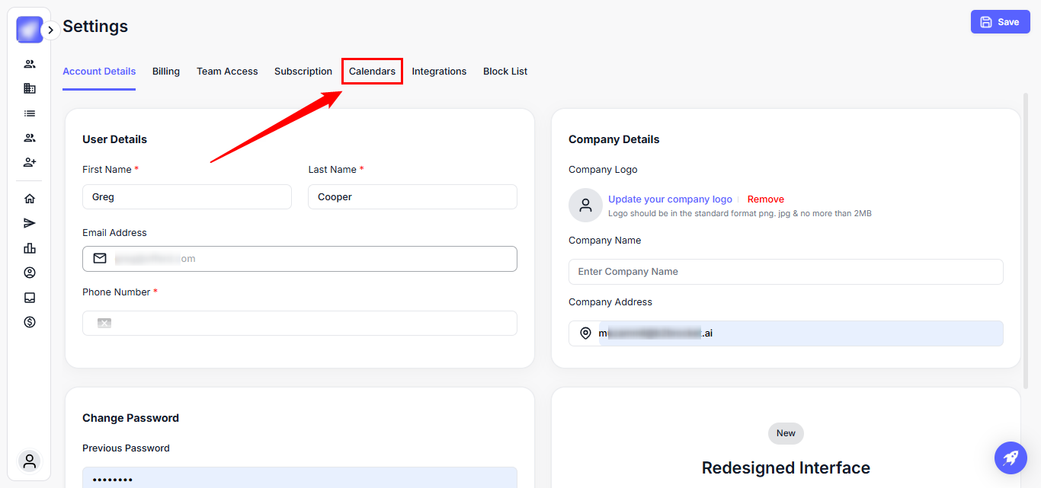
Task: Open the profile avatar at sidebar bottom
Action: click(30, 461)
